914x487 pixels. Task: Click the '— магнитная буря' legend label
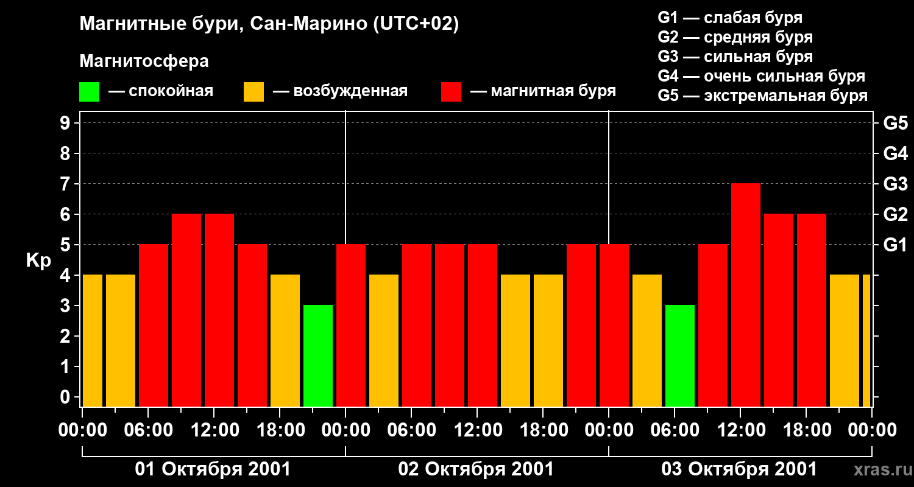pyautogui.click(x=543, y=91)
